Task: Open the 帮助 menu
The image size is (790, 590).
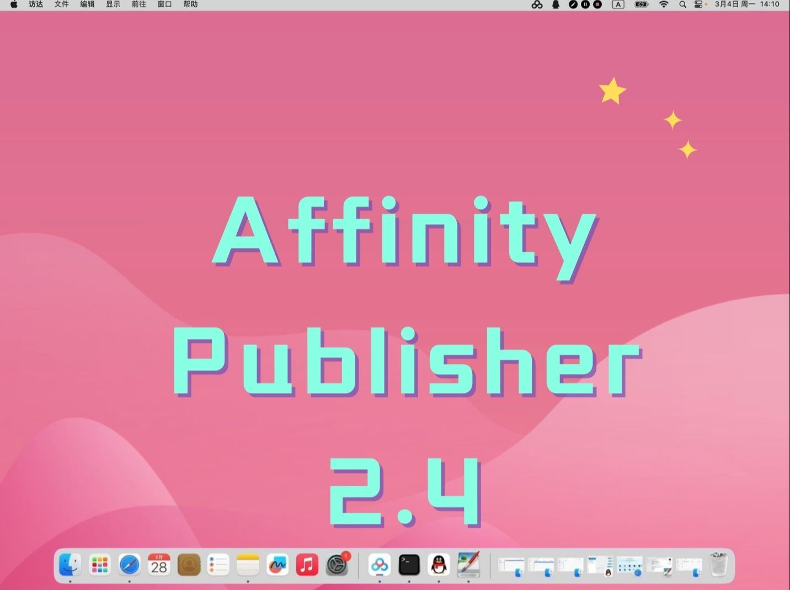Action: click(x=190, y=4)
